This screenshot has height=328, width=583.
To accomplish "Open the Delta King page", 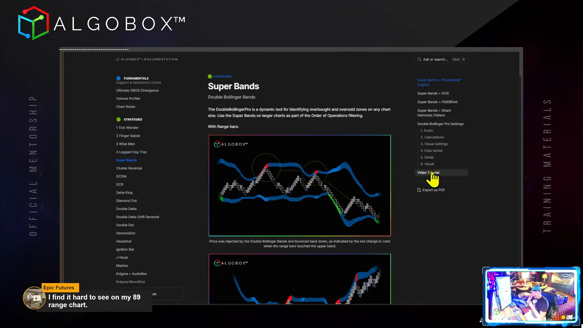I will tap(124, 193).
